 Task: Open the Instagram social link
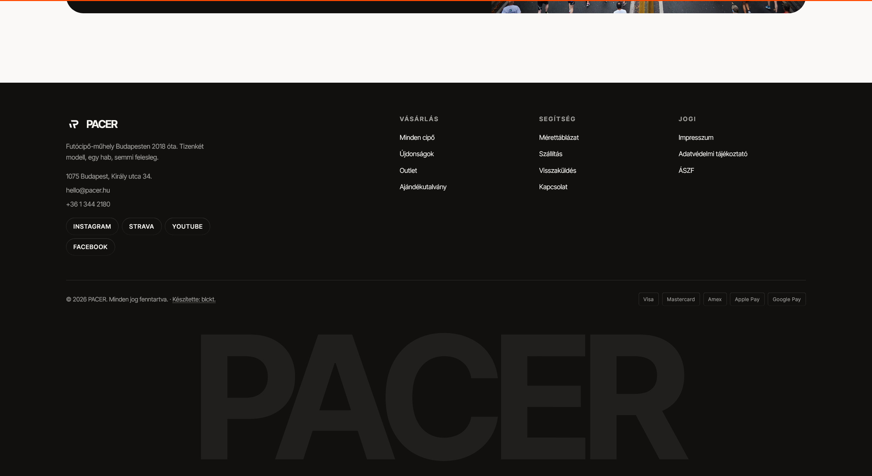coord(92,226)
